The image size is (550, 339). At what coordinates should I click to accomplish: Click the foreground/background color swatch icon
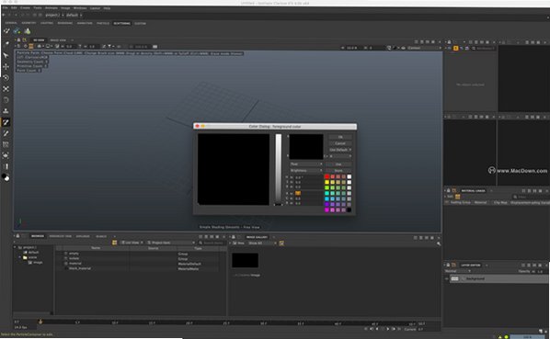coord(6,177)
